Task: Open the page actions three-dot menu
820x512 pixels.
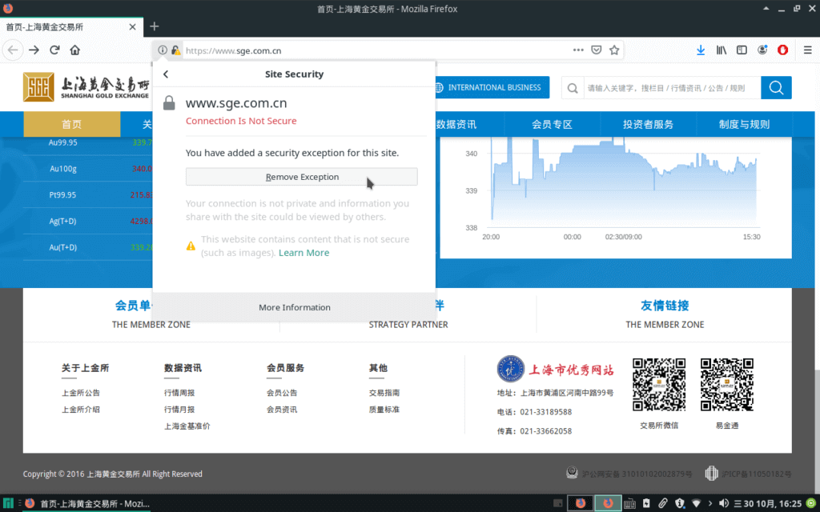Action: point(578,50)
